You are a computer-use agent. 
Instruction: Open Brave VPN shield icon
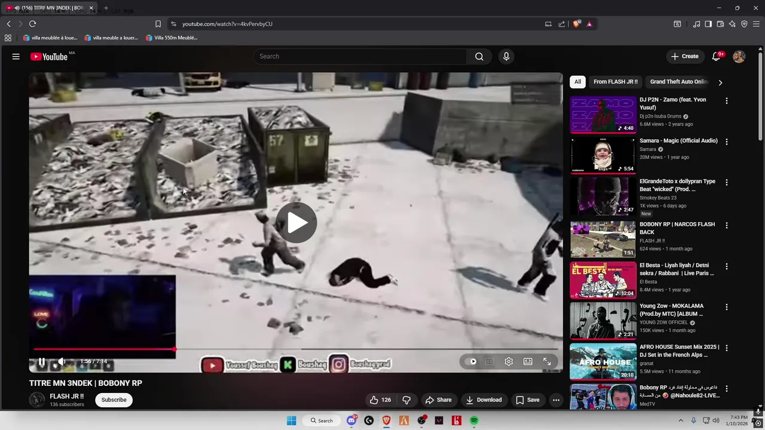coord(744,24)
